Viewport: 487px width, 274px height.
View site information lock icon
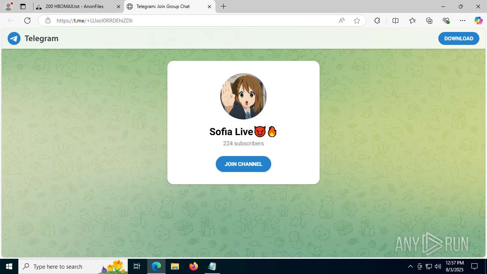click(48, 21)
